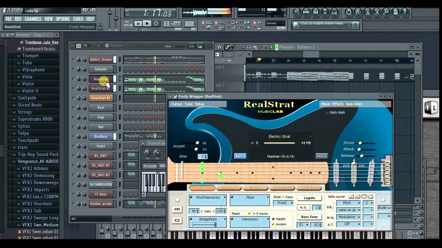
Task: Open the CHANNELS menu
Action: (x=33, y=19)
